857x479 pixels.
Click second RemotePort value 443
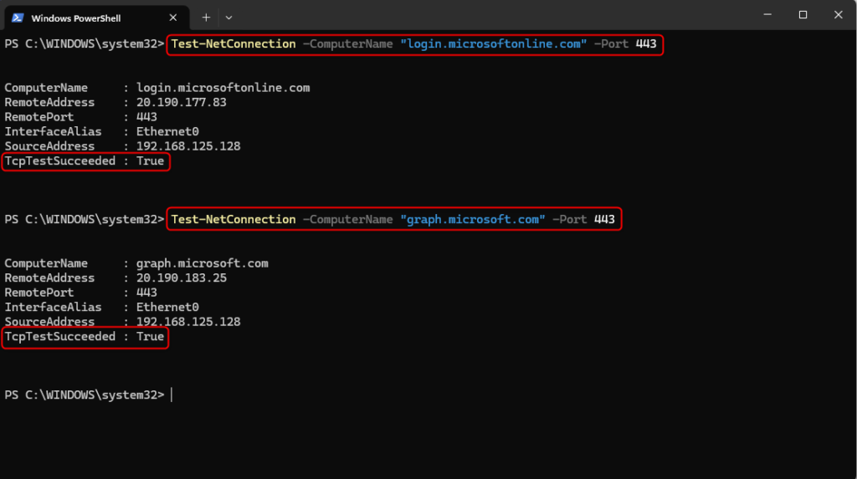click(x=147, y=293)
